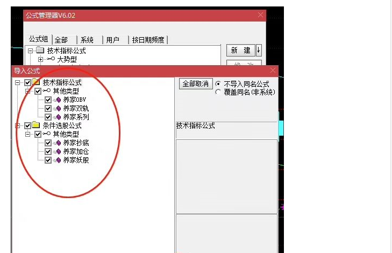
Task: Click the 养家妖股 formula icon
Action: [58, 160]
